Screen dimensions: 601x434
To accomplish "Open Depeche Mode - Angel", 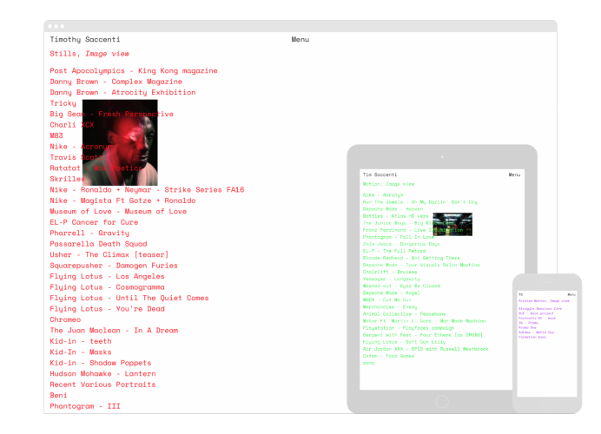I will pyautogui.click(x=392, y=293).
